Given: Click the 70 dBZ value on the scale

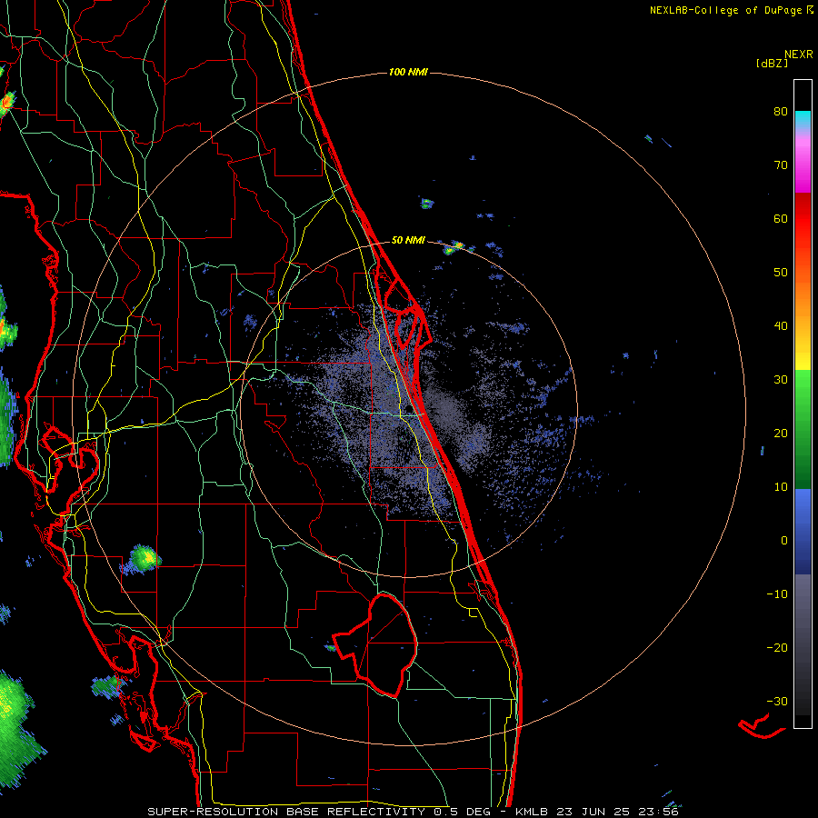Looking at the screenshot, I should pos(781,165).
